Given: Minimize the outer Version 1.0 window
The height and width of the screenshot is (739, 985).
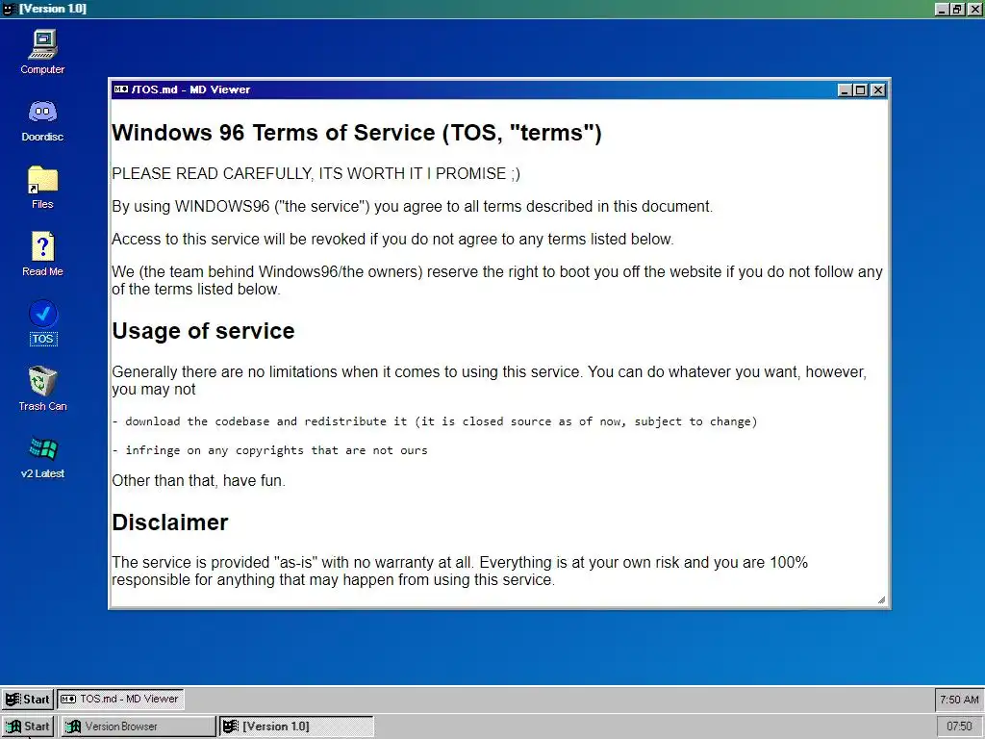Looking at the screenshot, I should [942, 9].
